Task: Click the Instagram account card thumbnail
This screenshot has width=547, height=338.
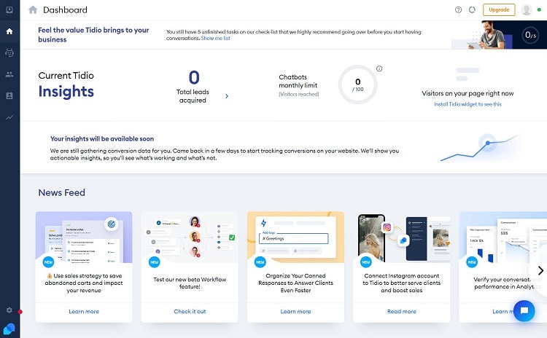Action: 402,237
